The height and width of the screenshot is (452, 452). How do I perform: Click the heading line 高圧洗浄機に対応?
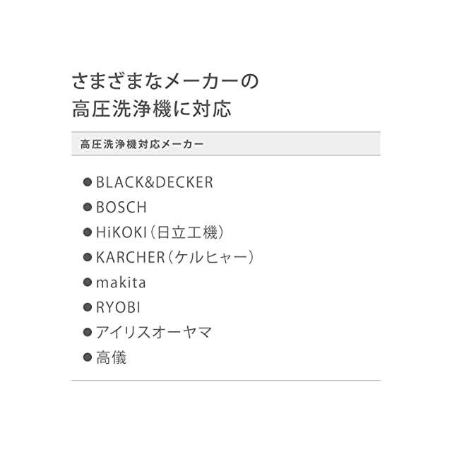[152, 109]
